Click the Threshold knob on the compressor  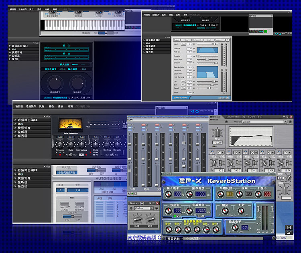pos(60,144)
